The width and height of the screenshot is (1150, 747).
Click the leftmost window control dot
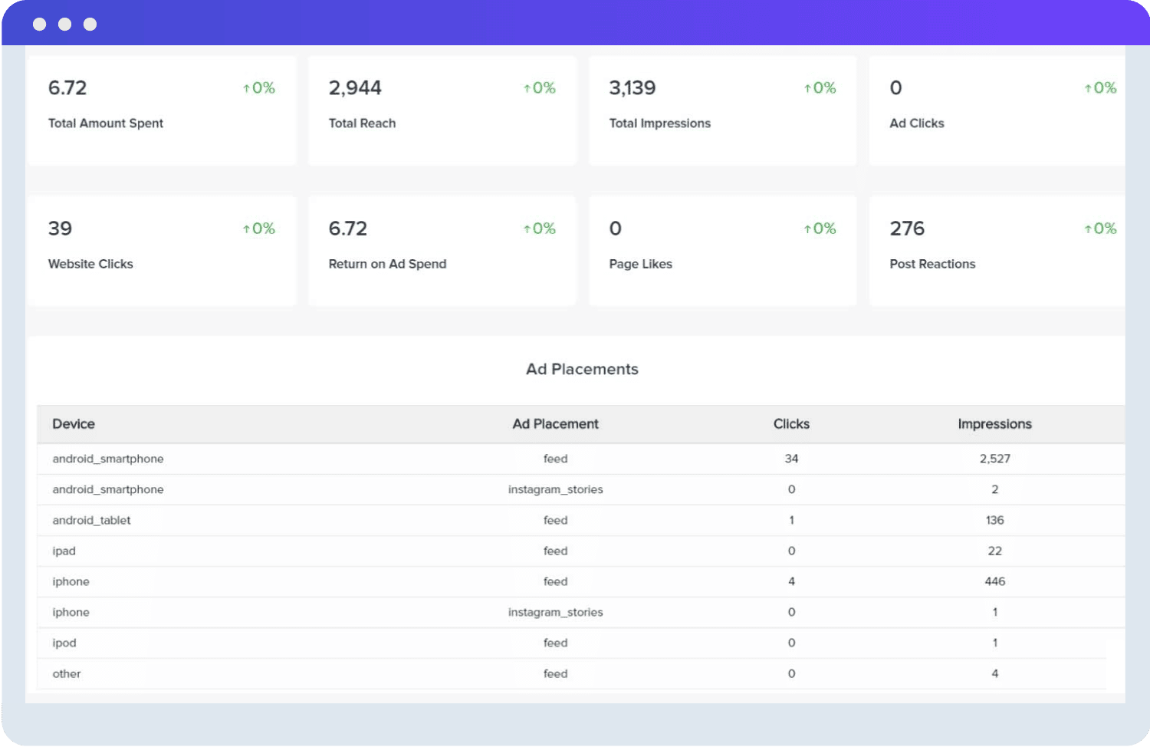40,24
